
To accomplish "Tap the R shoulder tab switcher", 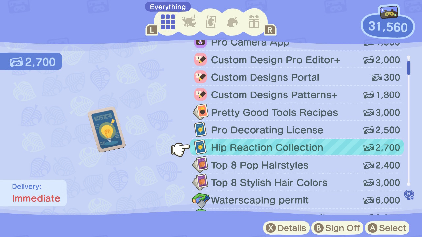I will [x=270, y=30].
